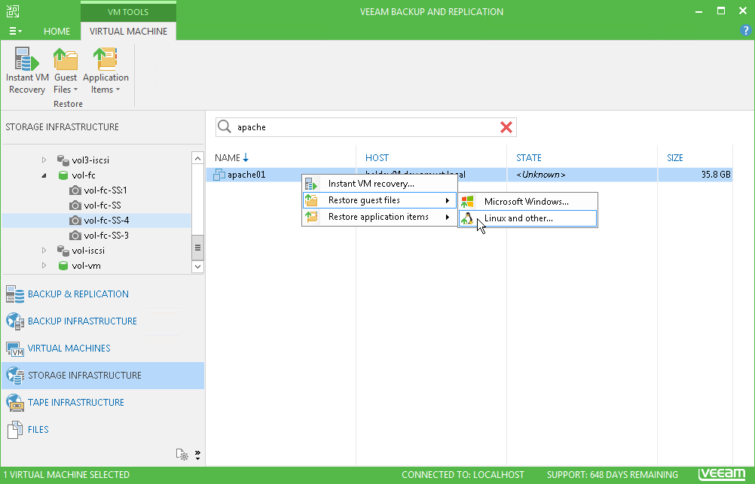Click the VM TOOLS contextual tab
The image size is (755, 484).
(128, 11)
